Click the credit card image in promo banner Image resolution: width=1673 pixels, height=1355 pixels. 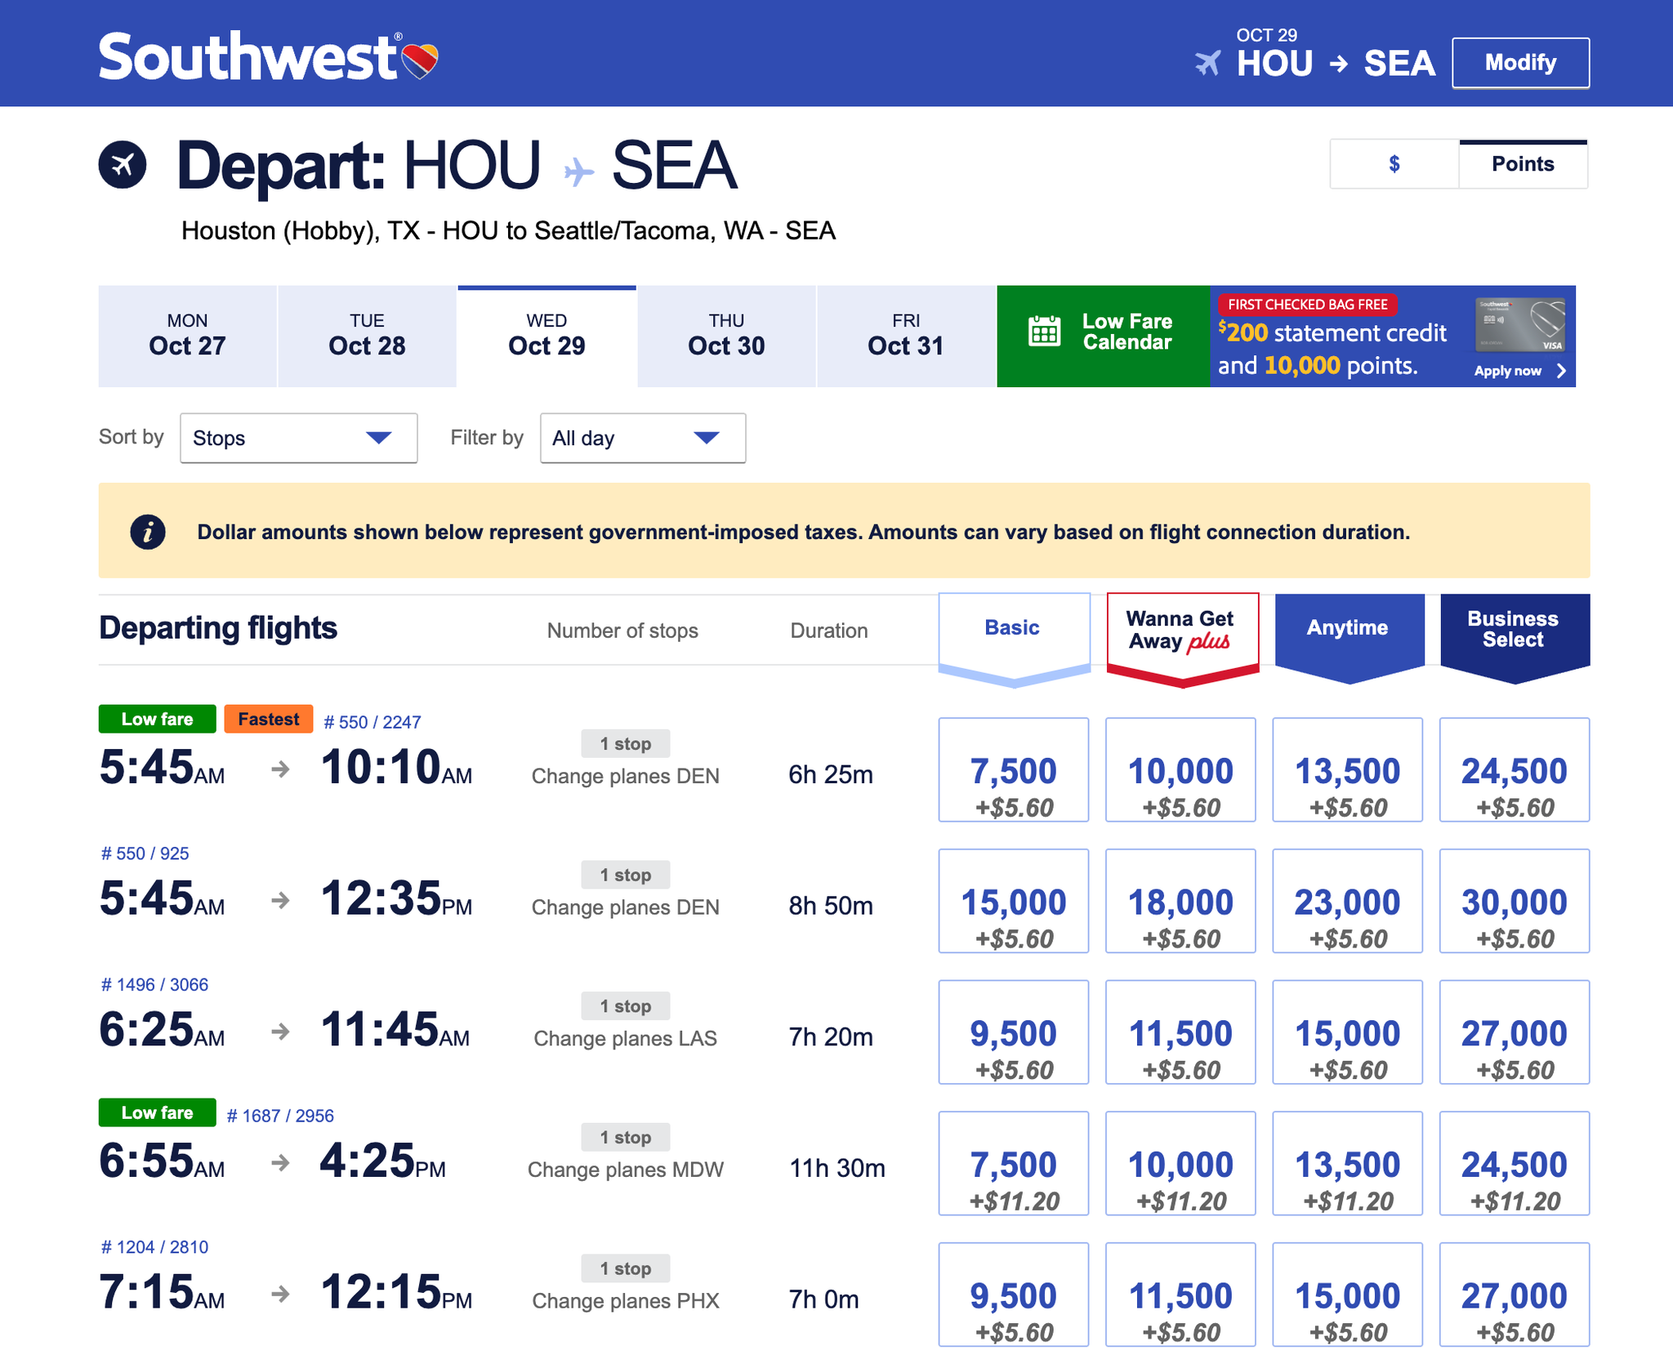point(1519,325)
